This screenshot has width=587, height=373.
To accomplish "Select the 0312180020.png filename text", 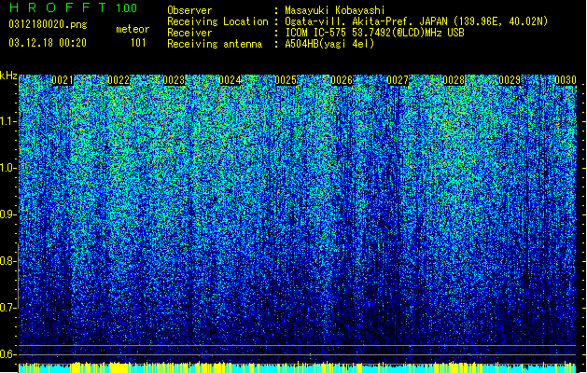I will coord(48,24).
